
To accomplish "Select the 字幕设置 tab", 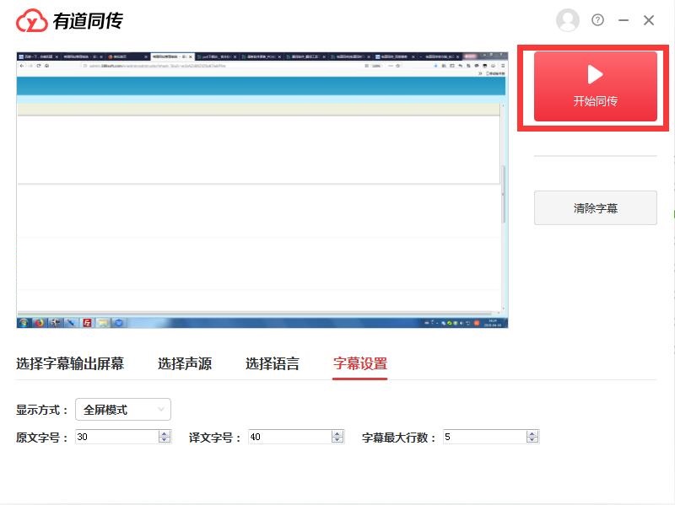I will click(360, 364).
